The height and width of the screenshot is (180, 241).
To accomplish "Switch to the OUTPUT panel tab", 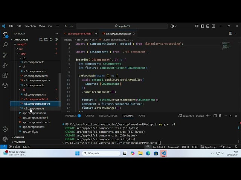I will point(90,116).
